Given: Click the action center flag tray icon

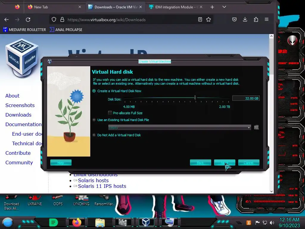Looking at the screenshot, I should pos(257,222).
